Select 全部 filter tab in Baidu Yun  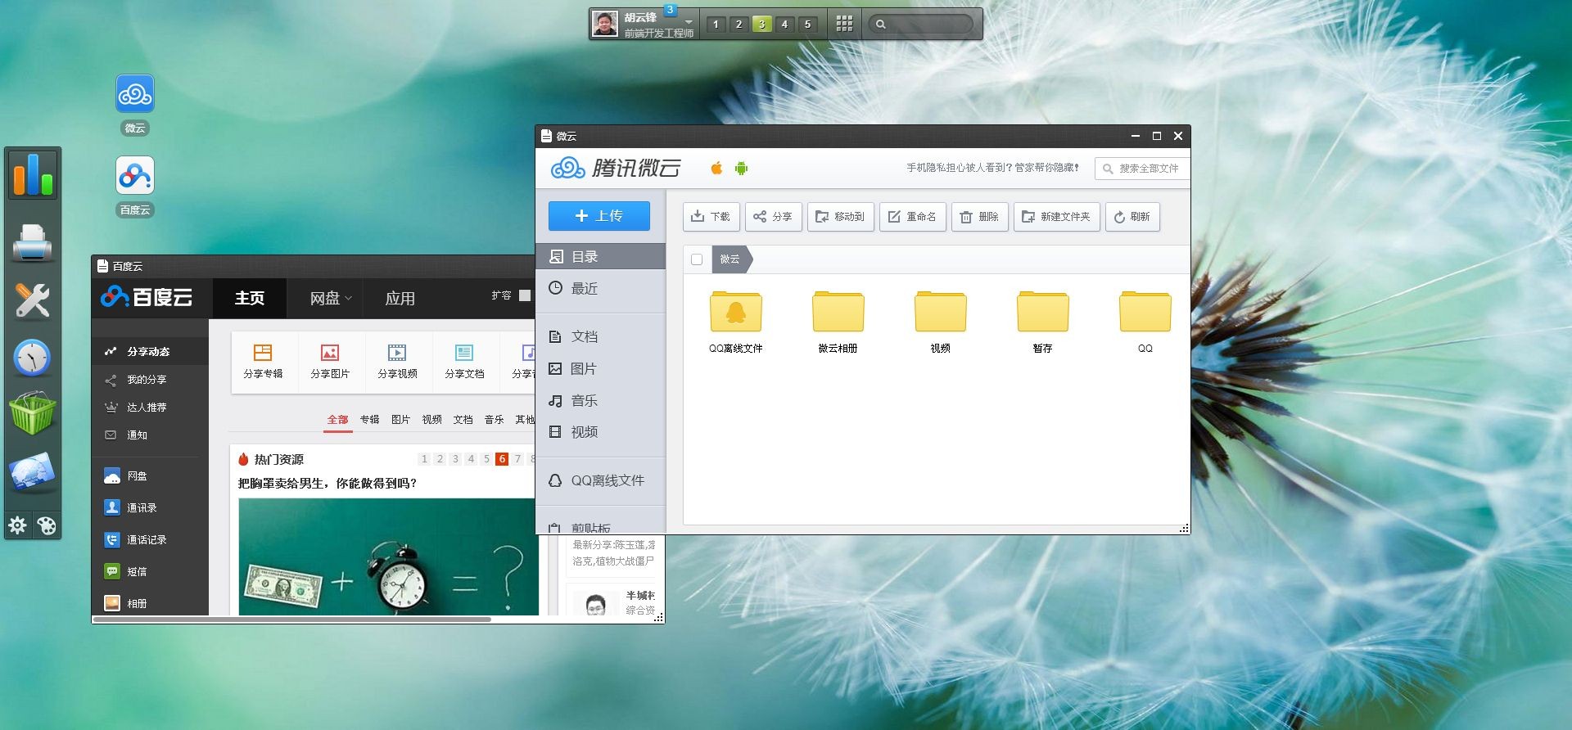point(338,420)
